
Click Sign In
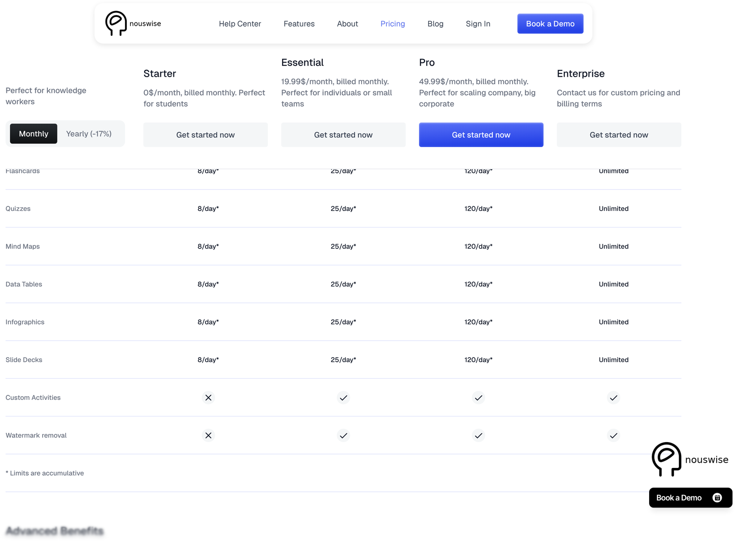[x=478, y=24]
